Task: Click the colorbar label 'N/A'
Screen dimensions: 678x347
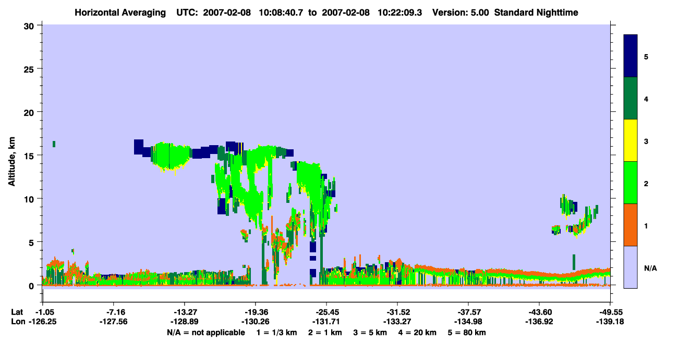Action: 650,268
